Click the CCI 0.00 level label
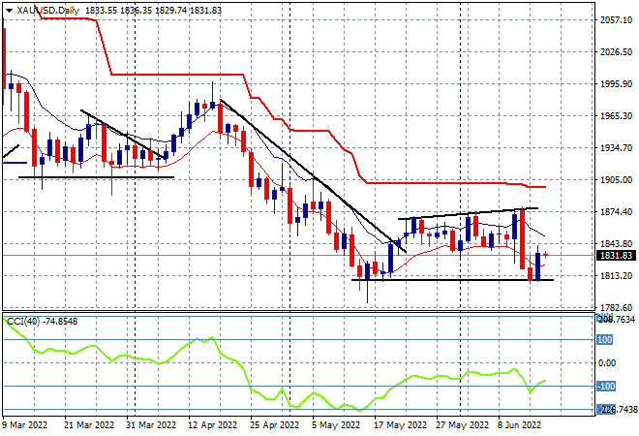The height and width of the screenshot is (436, 639). [607, 363]
